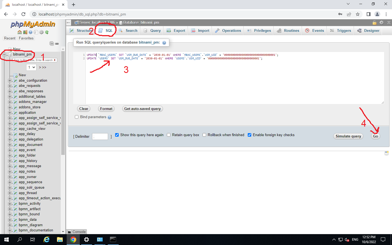Click Chrome icon in Windows taskbar
The height and width of the screenshot is (245, 392).
click(73, 240)
